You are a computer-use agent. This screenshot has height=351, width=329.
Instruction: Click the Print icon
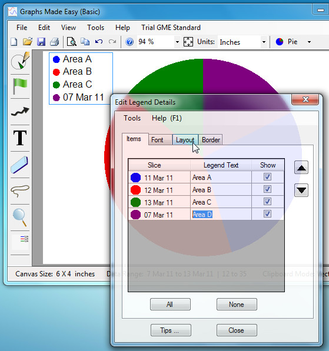point(55,42)
